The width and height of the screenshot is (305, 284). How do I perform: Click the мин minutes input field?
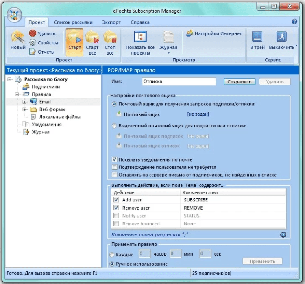175,253
